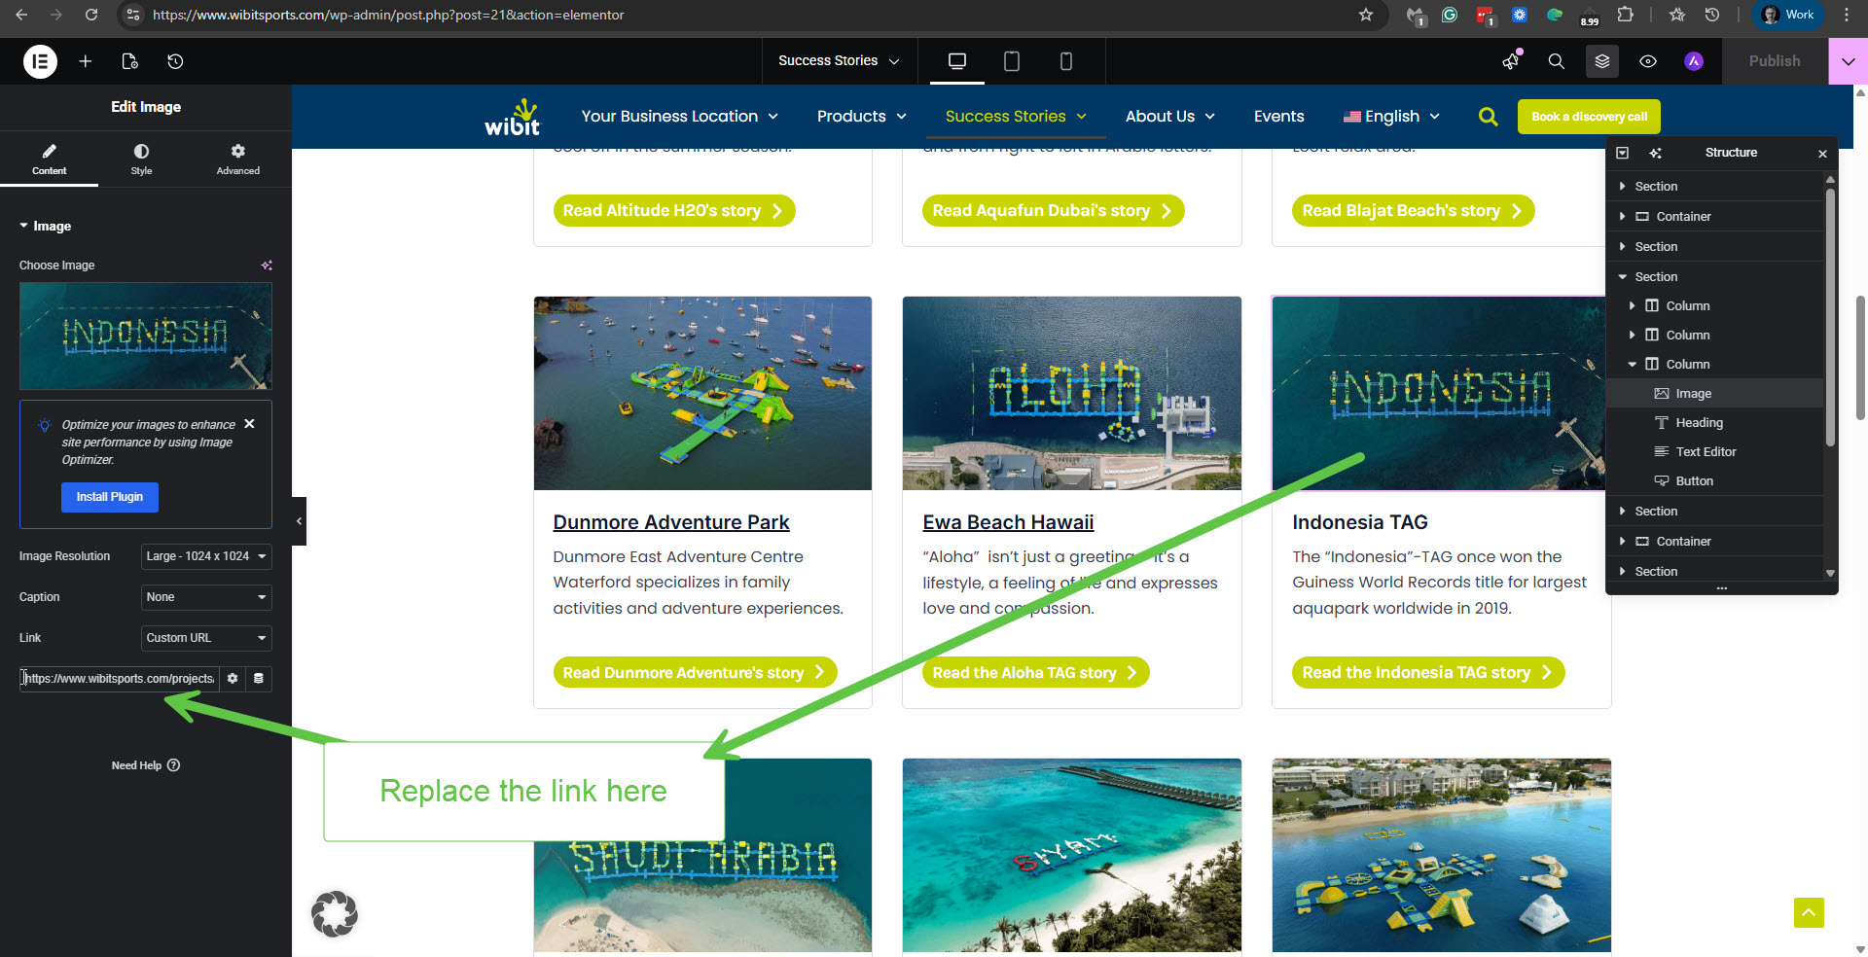Reload the browser page

91,15
